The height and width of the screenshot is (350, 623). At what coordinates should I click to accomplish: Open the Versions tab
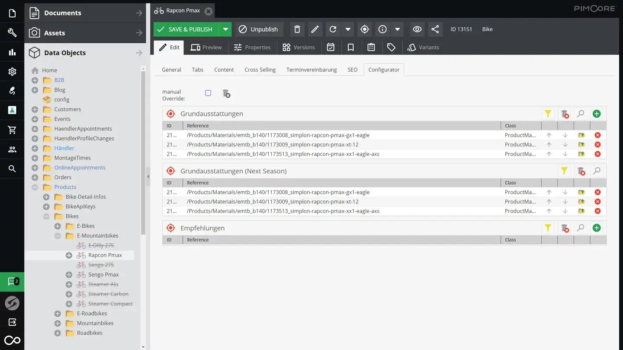(x=299, y=48)
